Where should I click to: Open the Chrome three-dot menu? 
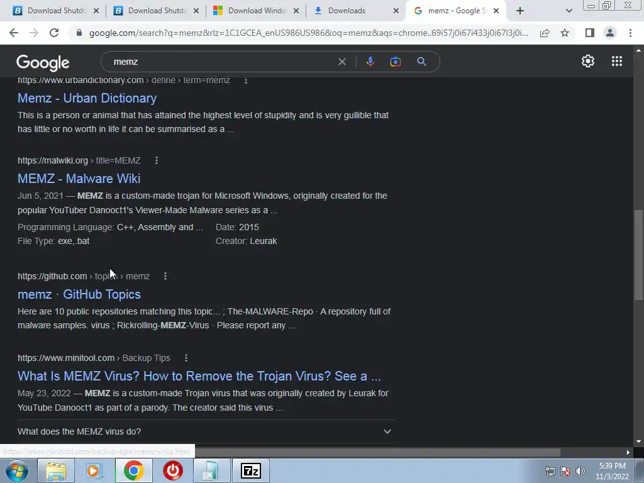point(630,33)
